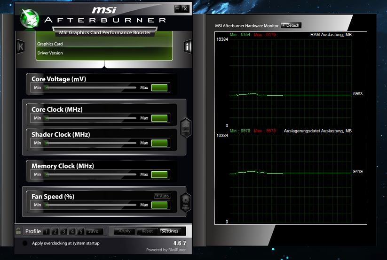This screenshot has height=260, width=387.
Task: Click MSI Graphics Card Performance Booster banner
Action: click(x=105, y=32)
